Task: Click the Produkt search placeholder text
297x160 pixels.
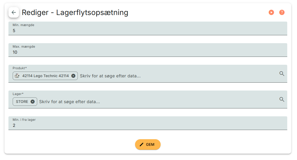Action: click(x=110, y=76)
